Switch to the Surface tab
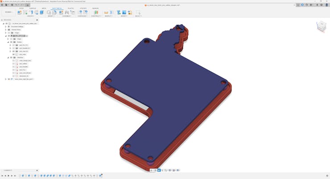This screenshot has width=330, height=179. (33, 8)
